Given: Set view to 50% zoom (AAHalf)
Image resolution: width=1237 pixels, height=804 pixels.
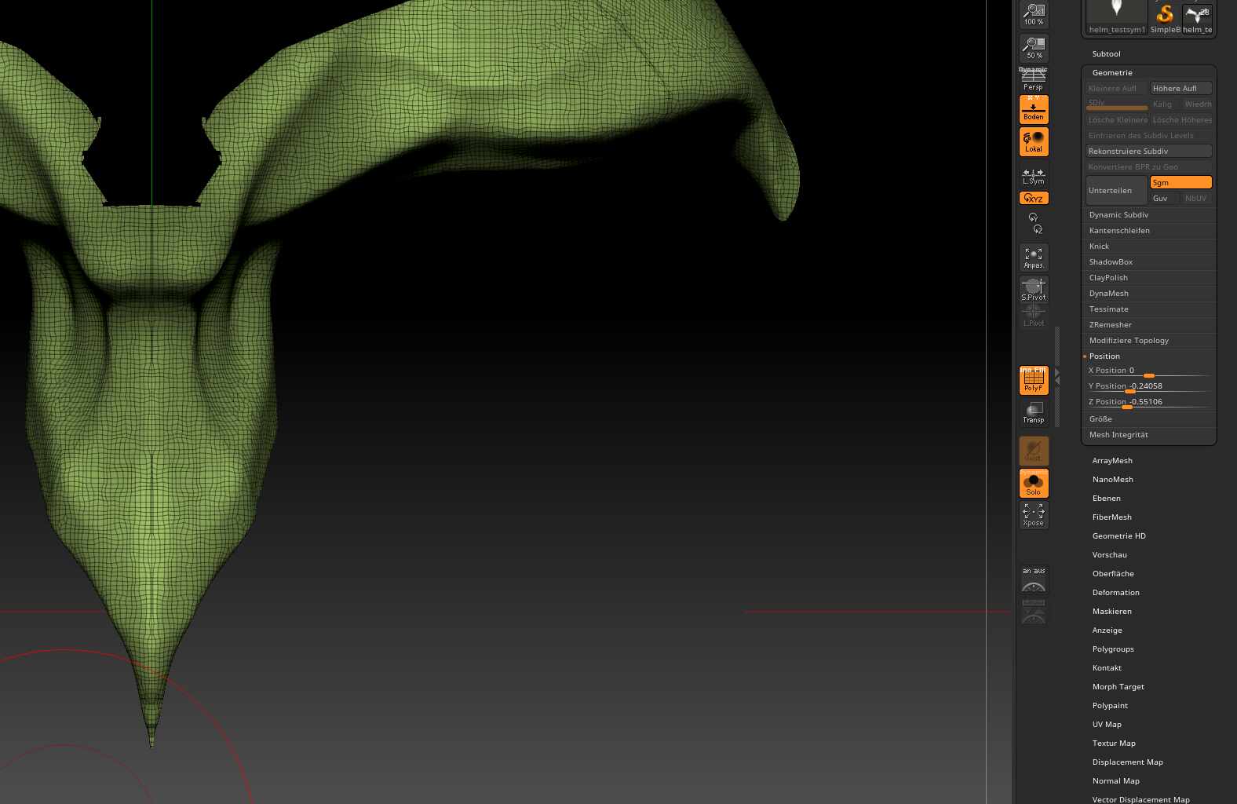Looking at the screenshot, I should pos(1034,48).
